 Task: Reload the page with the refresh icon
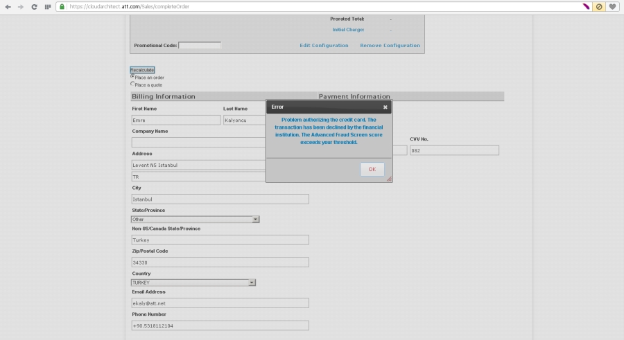point(34,7)
